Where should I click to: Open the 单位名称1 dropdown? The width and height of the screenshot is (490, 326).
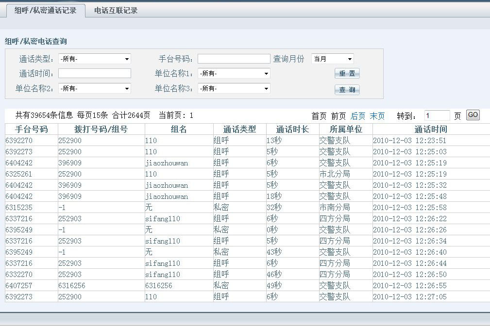click(234, 74)
